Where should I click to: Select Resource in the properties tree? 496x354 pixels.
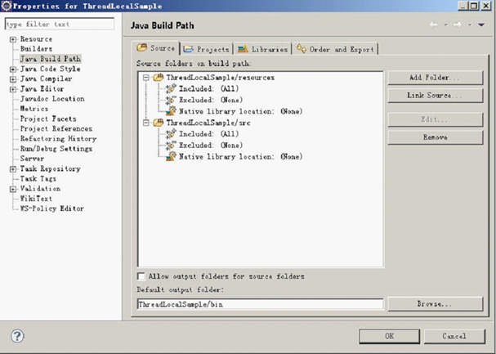(x=36, y=39)
